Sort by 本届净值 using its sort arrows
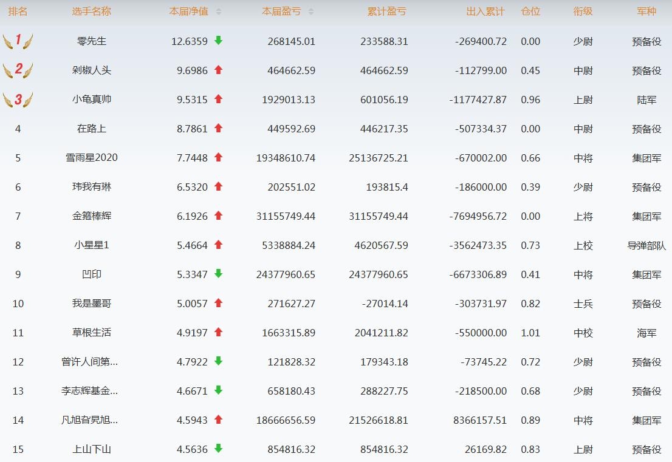This screenshot has height=462, width=672. (x=219, y=12)
